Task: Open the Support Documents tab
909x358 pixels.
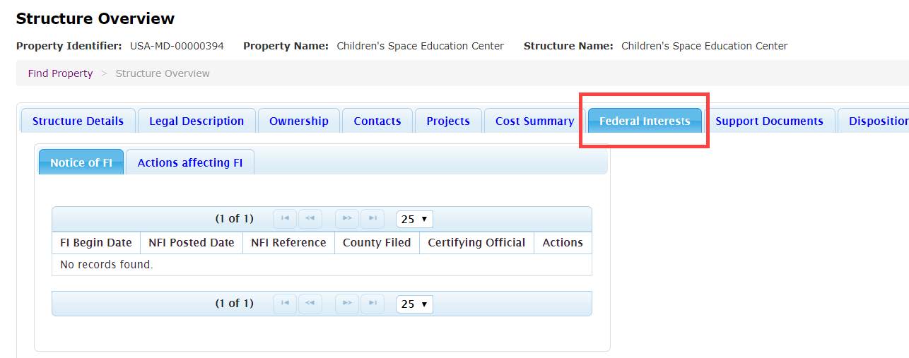Action: click(769, 121)
